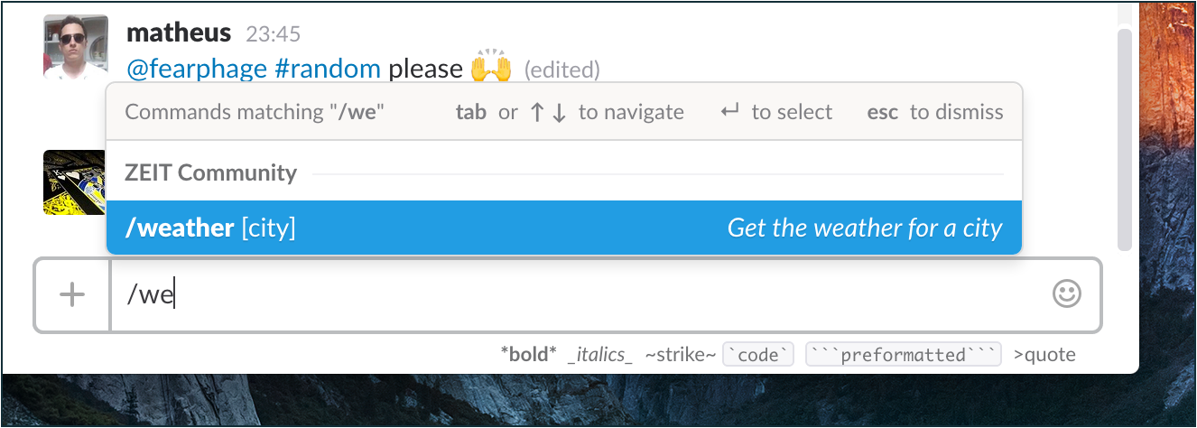The image size is (1197, 428).
Task: Click the plus attachment button
Action: pyautogui.click(x=72, y=294)
